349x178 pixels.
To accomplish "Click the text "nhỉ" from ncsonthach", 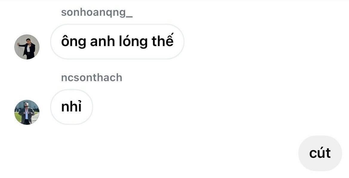I will point(71,107).
